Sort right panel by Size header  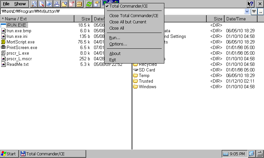click(215, 19)
